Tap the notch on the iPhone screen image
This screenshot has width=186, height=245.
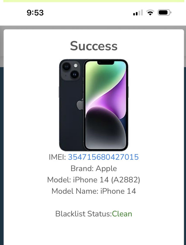106,63
